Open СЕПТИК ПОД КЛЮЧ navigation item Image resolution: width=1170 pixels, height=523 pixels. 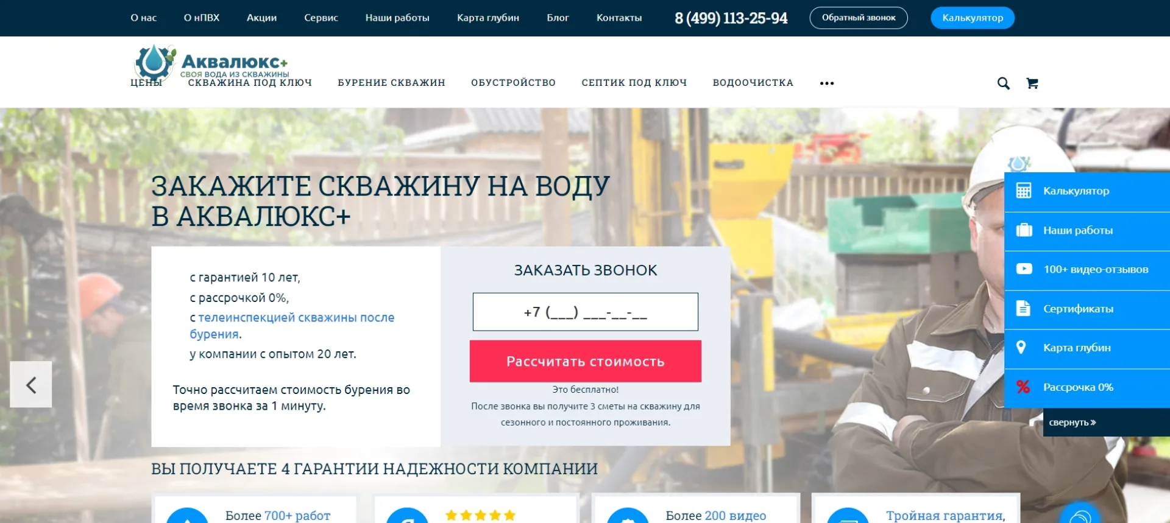coord(634,83)
